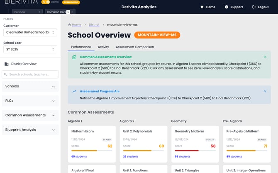Click the Geometry course heading
This screenshot has width=278, height=173.
click(x=179, y=121)
